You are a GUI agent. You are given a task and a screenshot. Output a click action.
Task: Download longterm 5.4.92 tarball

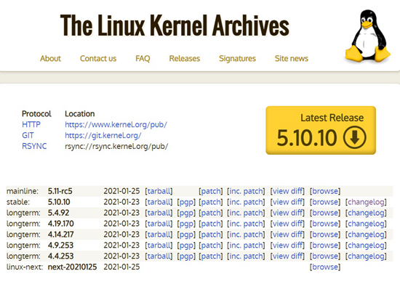(159, 213)
